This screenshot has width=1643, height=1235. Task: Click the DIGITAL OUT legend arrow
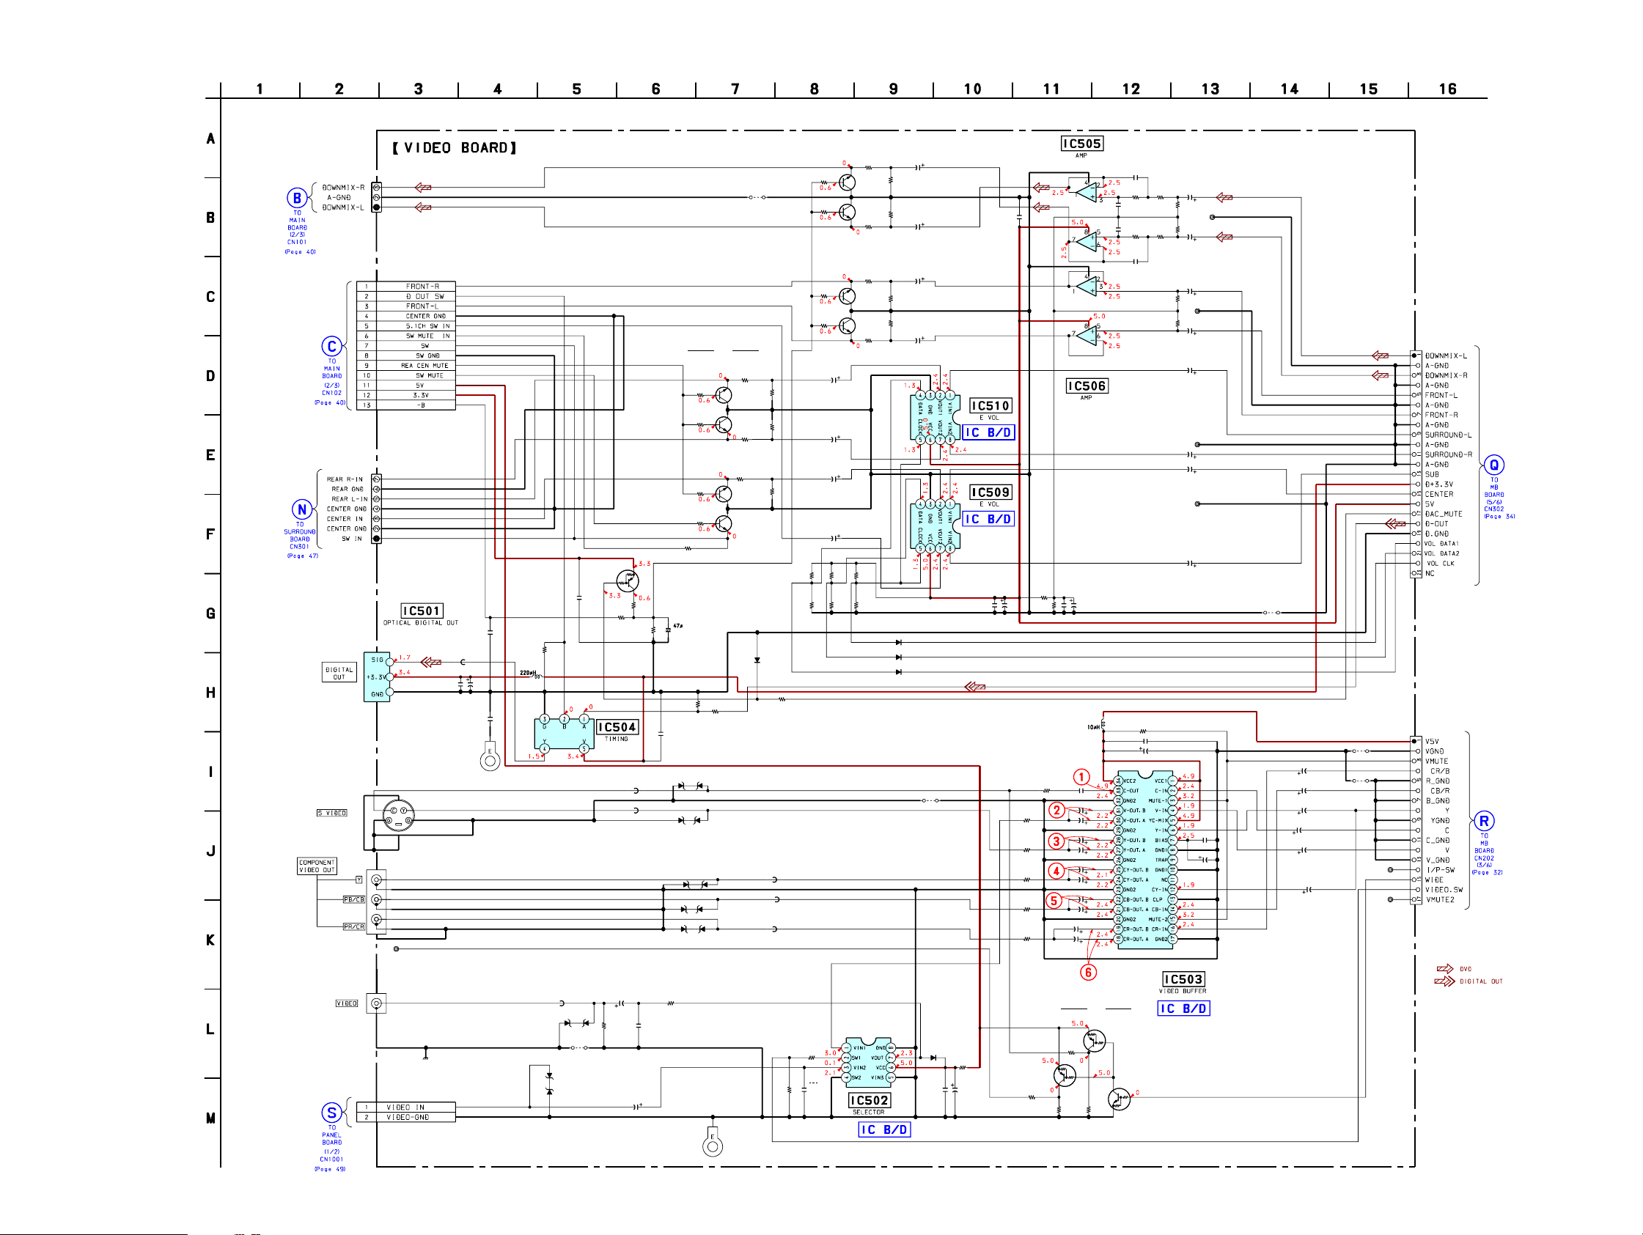point(1444,981)
